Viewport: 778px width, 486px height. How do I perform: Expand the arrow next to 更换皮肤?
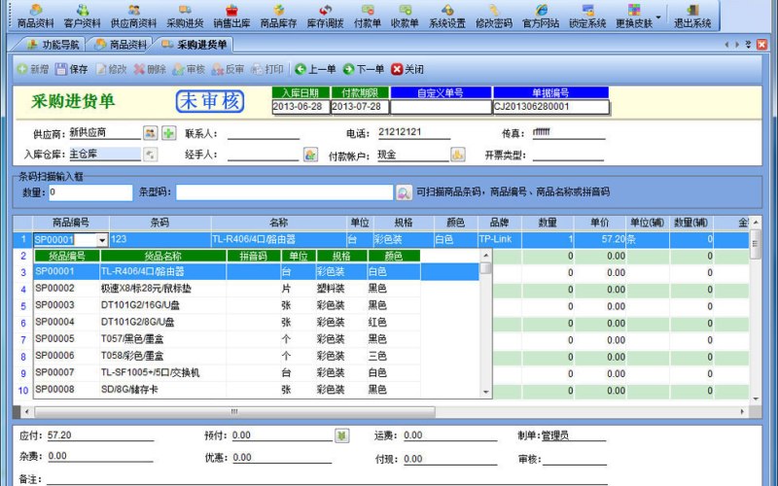(658, 17)
